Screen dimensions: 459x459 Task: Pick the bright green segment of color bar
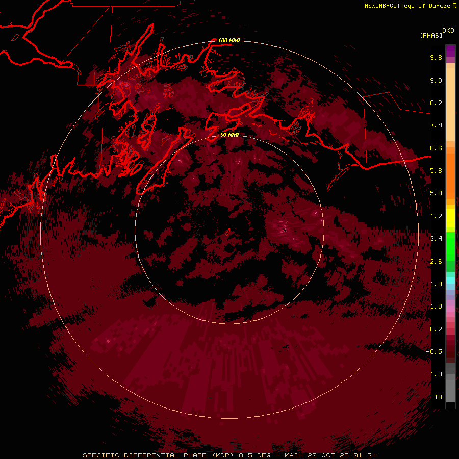click(450, 246)
